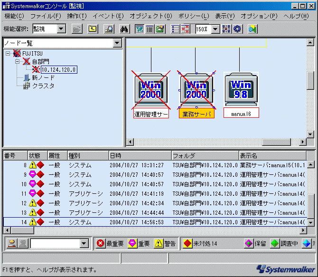Click the open folder toolbar icon

77,29
